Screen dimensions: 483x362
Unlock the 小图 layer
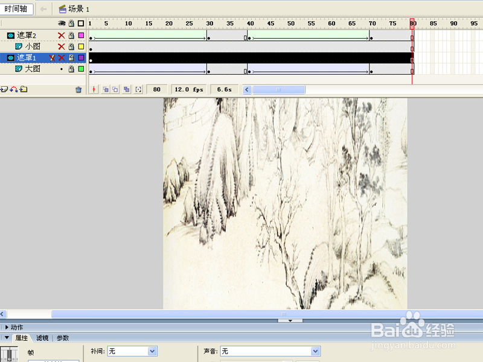point(71,46)
